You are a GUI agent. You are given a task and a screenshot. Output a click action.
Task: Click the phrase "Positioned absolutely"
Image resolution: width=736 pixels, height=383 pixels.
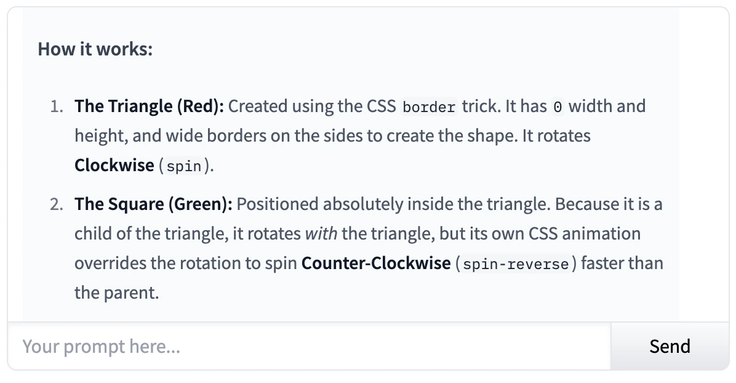tap(301, 204)
